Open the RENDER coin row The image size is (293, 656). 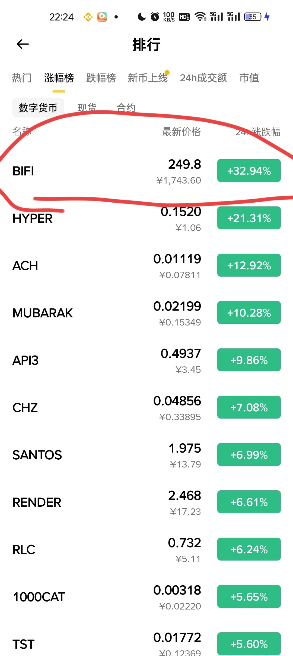coord(146,502)
